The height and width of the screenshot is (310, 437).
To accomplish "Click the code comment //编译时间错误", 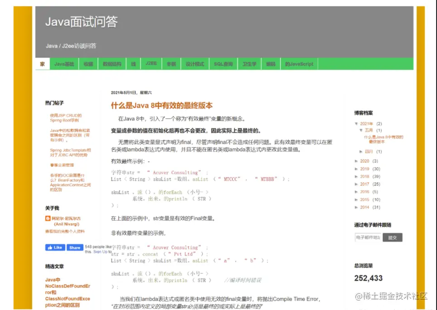I will (x=243, y=280).
